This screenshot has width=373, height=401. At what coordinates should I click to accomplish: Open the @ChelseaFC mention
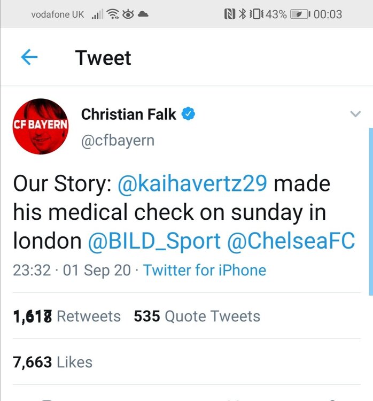click(291, 241)
